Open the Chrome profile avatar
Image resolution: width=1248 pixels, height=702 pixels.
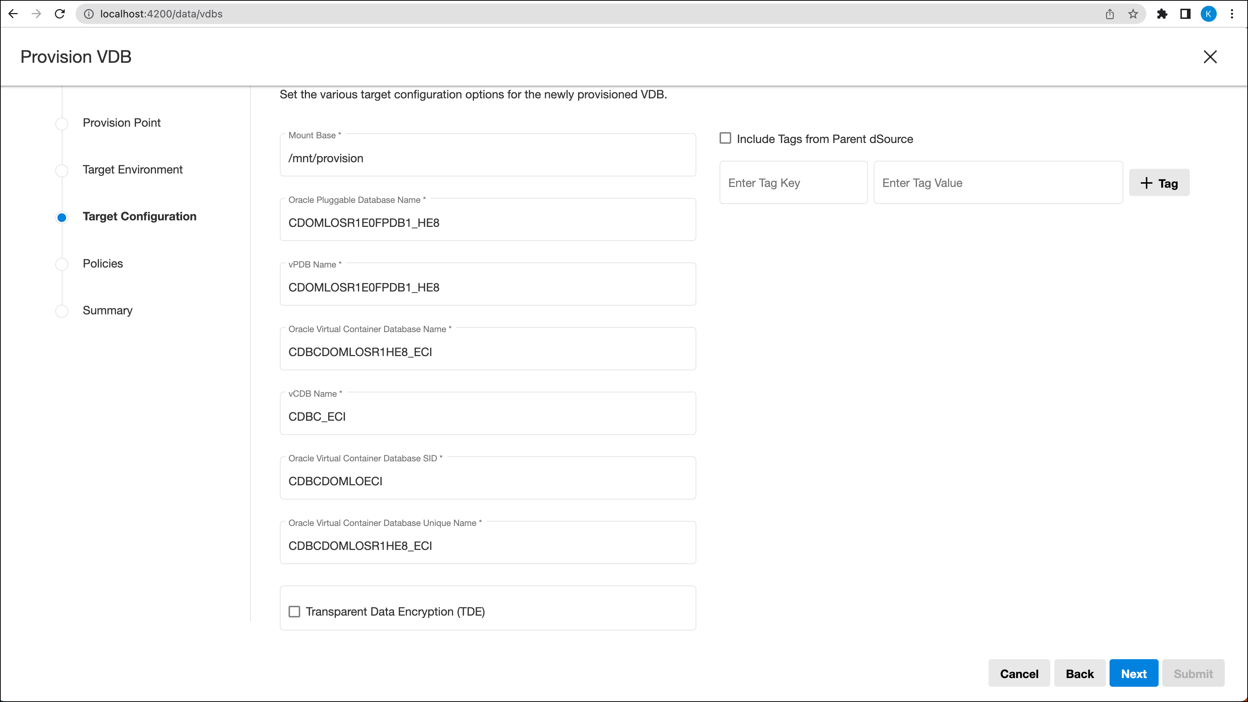1208,14
